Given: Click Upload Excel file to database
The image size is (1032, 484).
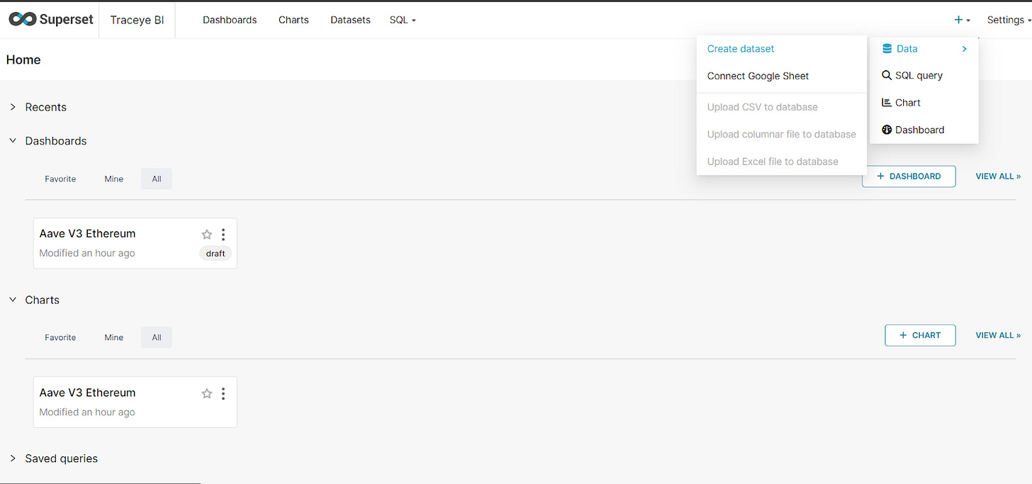Looking at the screenshot, I should coord(773,162).
